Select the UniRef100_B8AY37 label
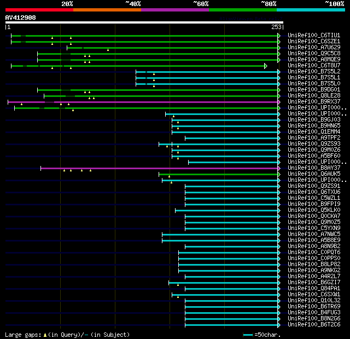Image resolution: width=350 pixels, height=339 pixels. click(x=314, y=168)
